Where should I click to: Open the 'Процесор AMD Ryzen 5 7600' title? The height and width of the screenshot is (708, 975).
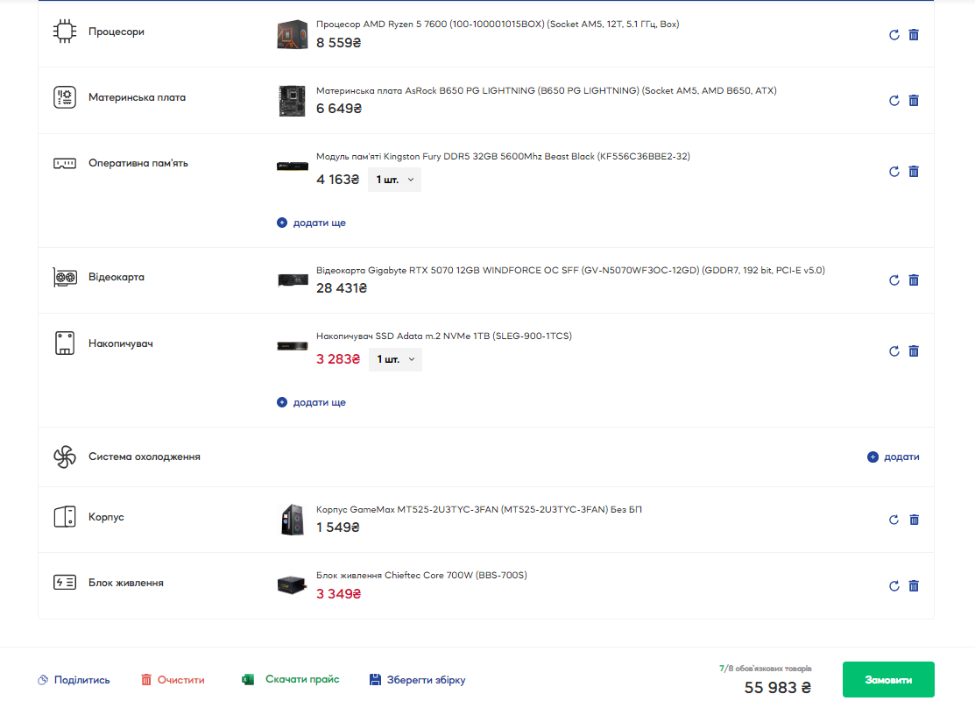(x=498, y=25)
